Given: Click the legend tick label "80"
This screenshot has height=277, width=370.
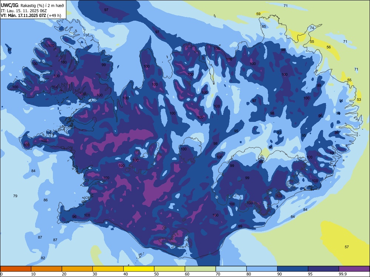Looking at the screenshot, I should [x=249, y=274].
